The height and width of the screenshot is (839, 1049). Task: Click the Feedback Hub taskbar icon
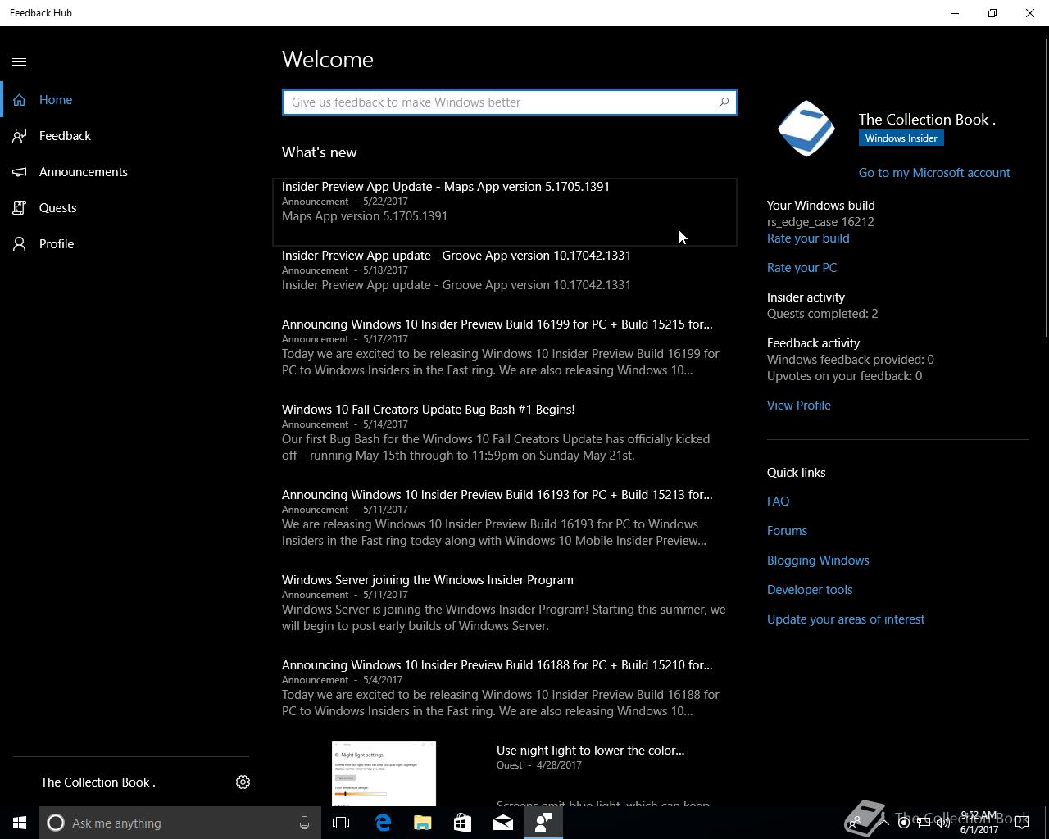point(543,823)
